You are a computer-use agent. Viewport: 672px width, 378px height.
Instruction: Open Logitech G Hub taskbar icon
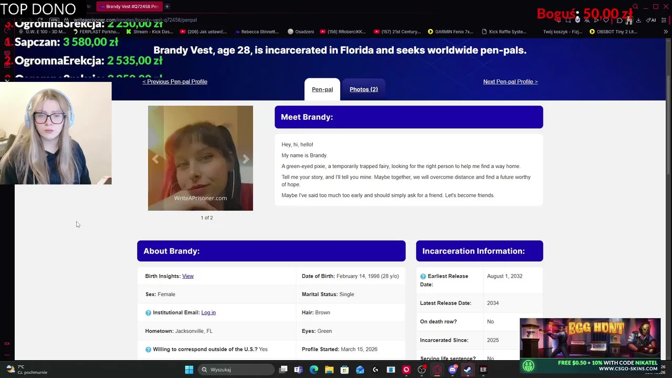(x=375, y=370)
